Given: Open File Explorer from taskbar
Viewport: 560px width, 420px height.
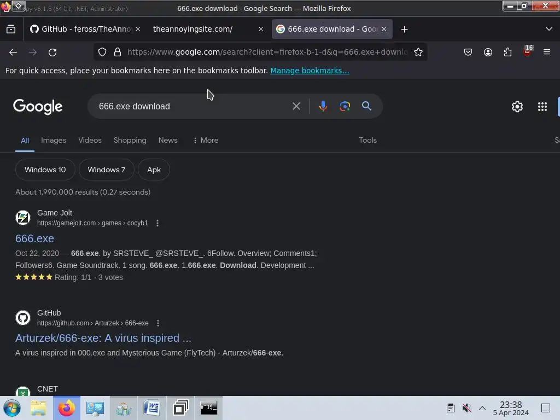Looking at the screenshot, I should [x=38, y=408].
